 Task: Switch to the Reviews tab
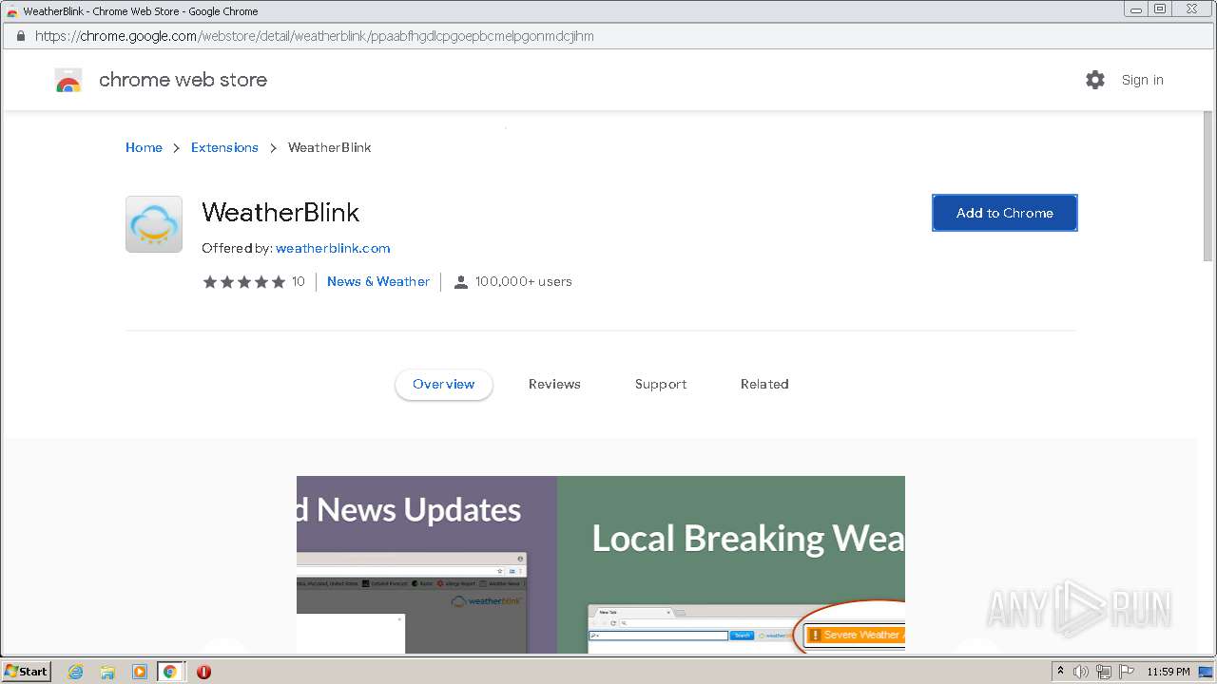(x=554, y=384)
